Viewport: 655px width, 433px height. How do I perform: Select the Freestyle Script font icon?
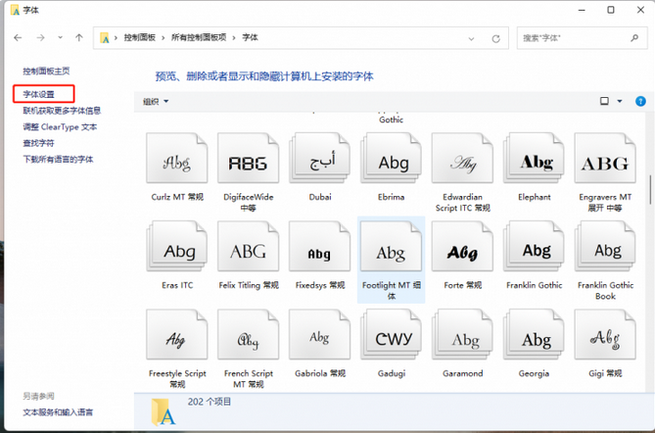[x=177, y=334]
